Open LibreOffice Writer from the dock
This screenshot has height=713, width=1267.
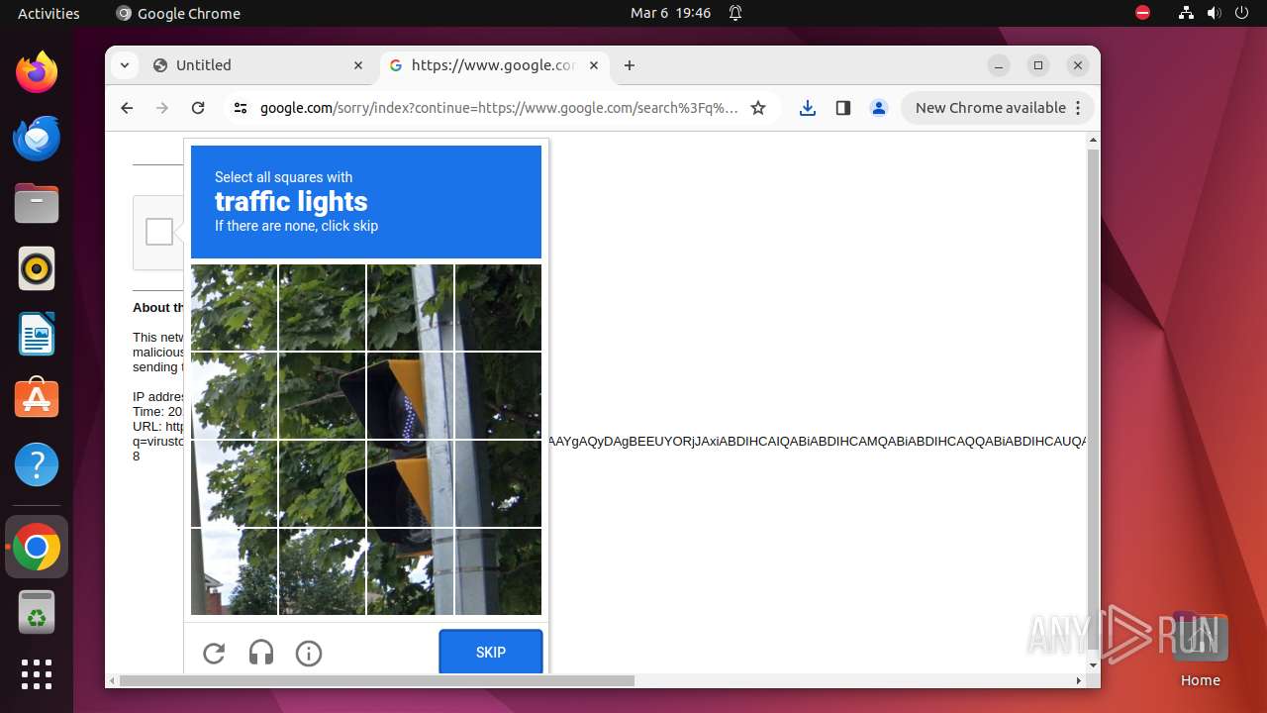[x=37, y=334]
